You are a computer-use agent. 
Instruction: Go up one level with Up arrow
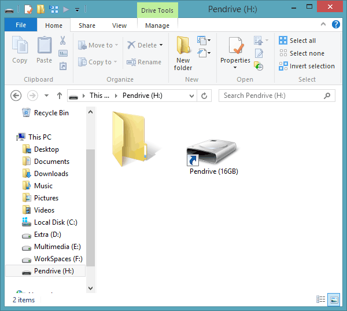[x=60, y=96]
